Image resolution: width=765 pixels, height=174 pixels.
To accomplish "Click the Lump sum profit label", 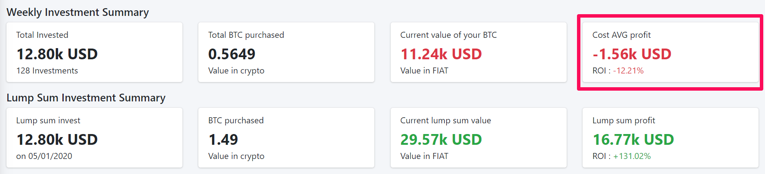I will pos(623,120).
